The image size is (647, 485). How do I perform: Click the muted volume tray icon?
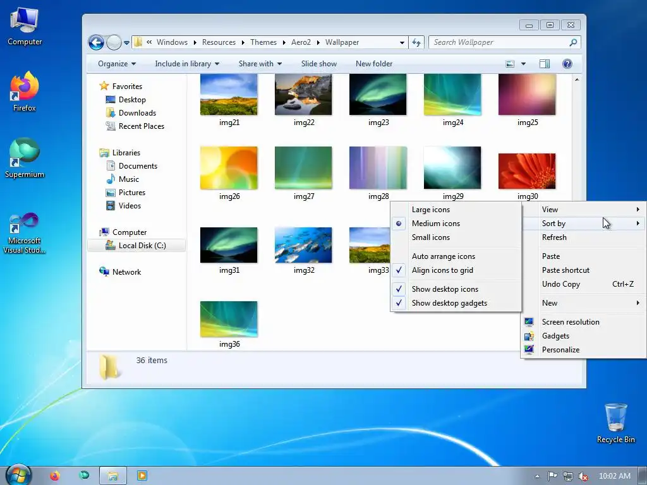point(583,476)
